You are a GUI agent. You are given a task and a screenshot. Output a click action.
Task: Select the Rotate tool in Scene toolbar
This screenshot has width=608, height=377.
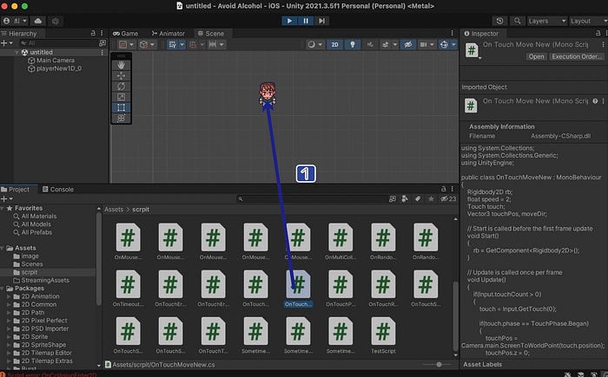point(121,87)
